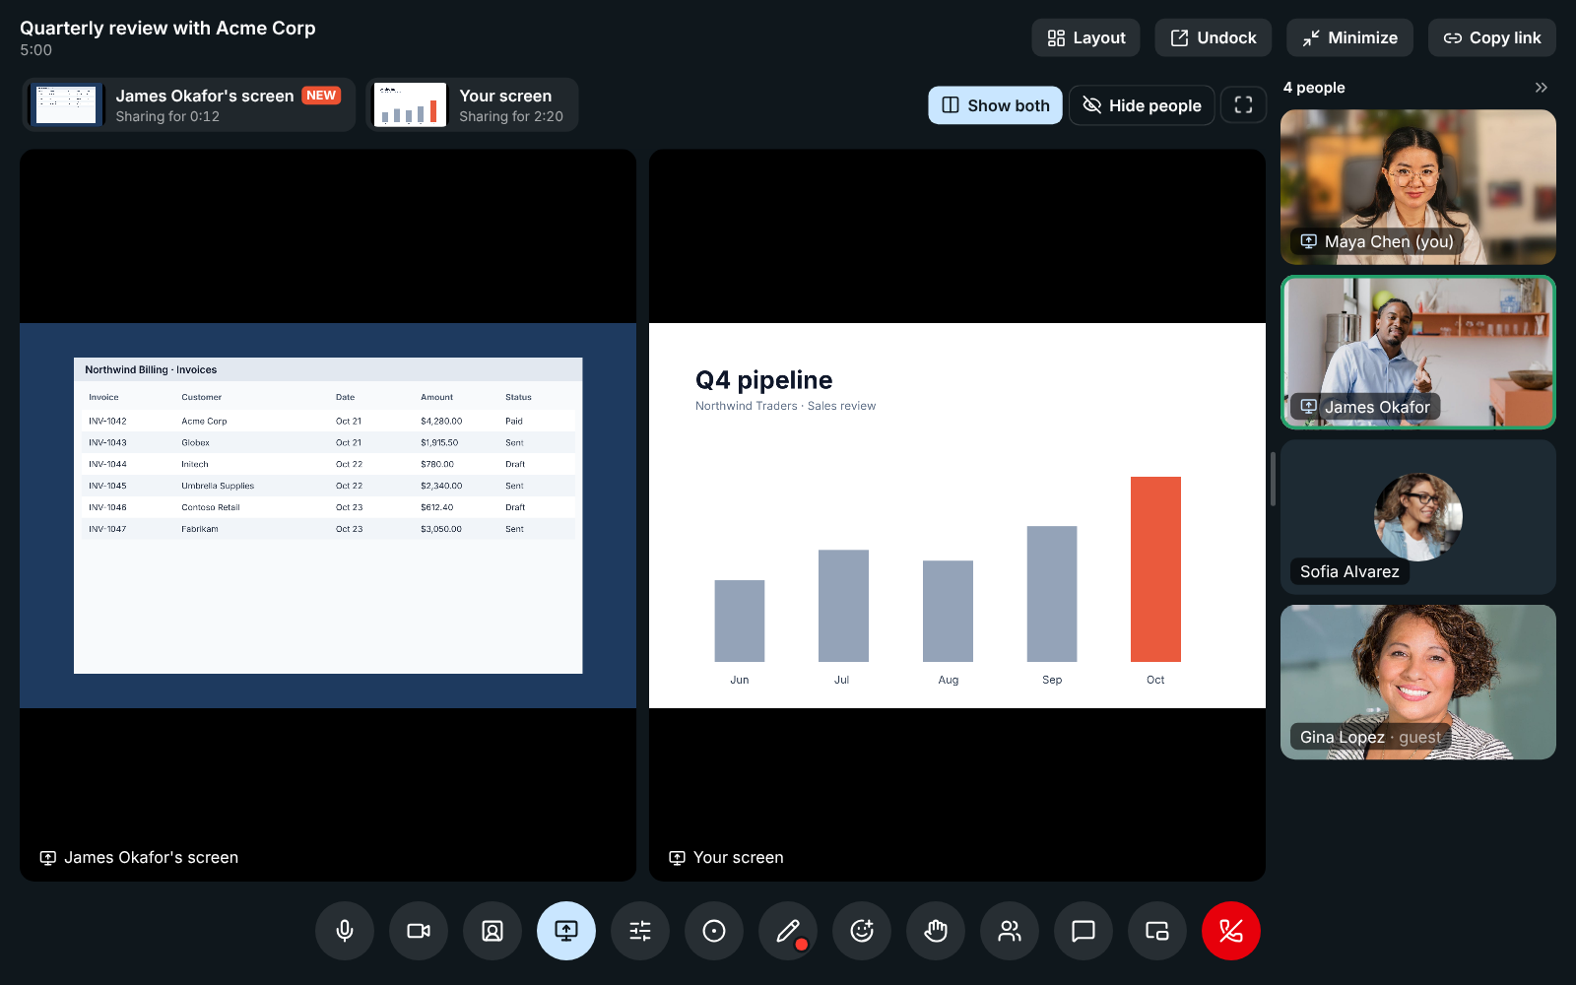Minimize the meeting view
Screen dimensions: 1576x985
pyautogui.click(x=1349, y=37)
